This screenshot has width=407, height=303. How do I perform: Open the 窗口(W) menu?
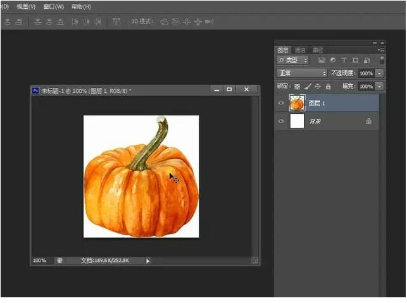click(x=53, y=6)
